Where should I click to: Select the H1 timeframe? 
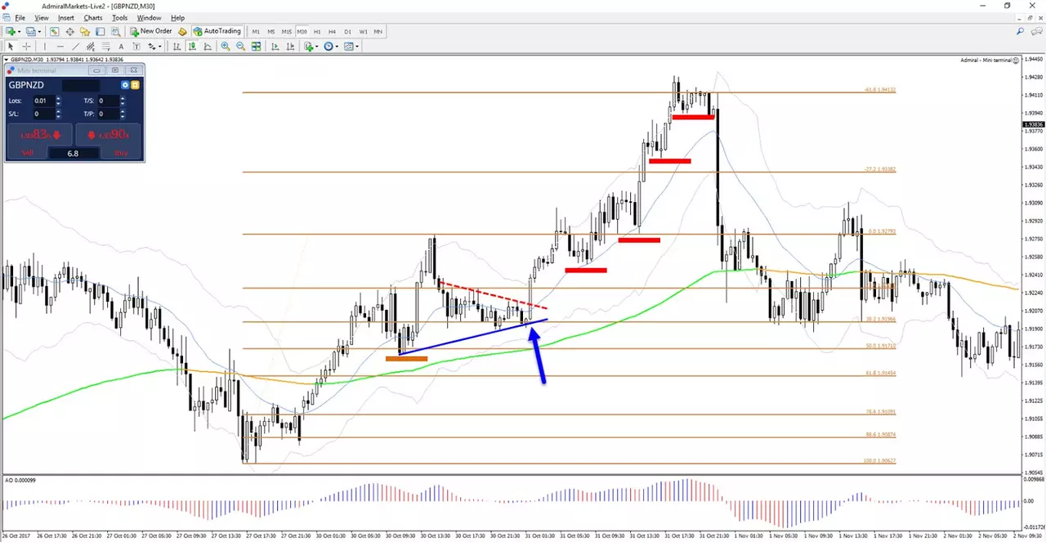(x=317, y=31)
